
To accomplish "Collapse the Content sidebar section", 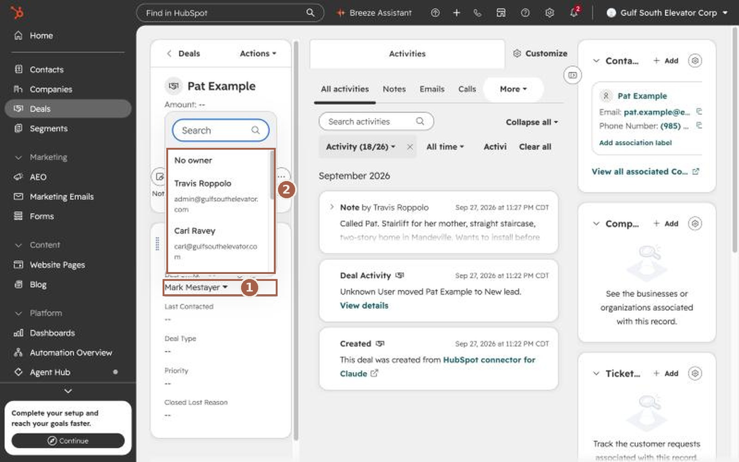I will pos(18,245).
